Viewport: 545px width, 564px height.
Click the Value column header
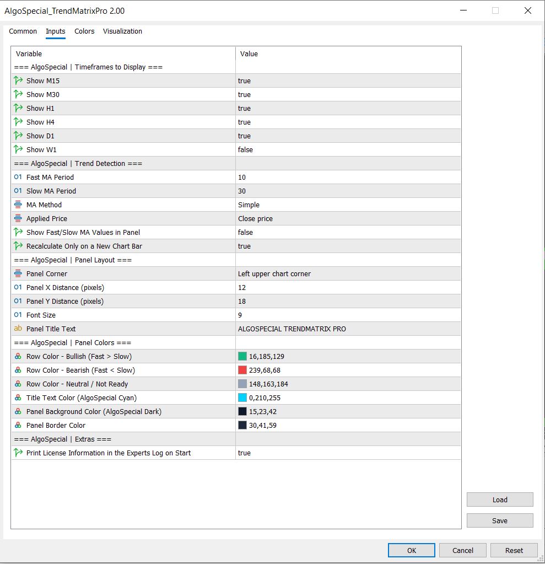[348, 53]
